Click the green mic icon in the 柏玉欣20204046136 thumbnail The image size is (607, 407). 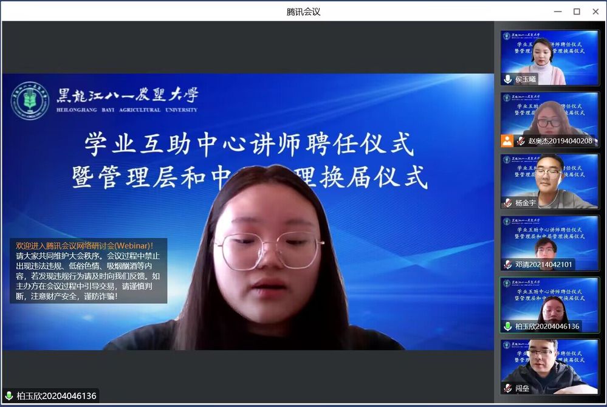[508, 327]
